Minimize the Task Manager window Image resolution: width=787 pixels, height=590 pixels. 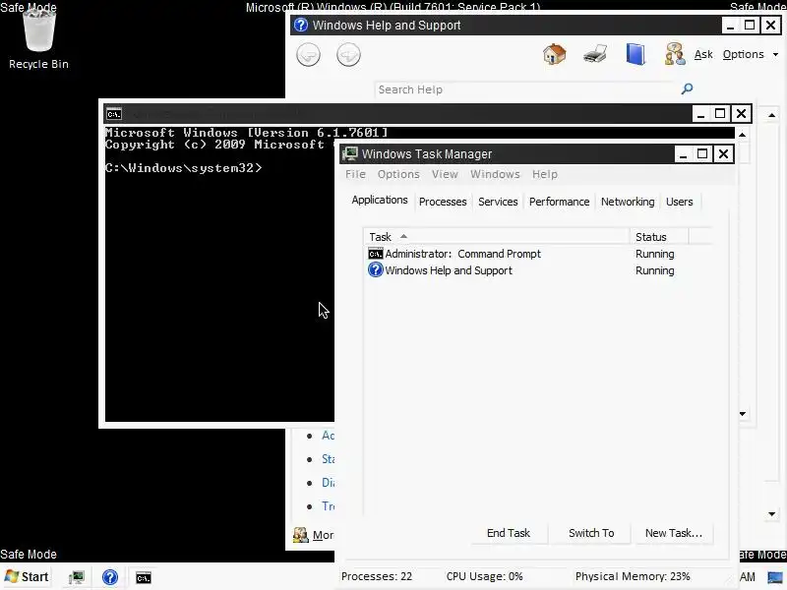click(x=683, y=154)
